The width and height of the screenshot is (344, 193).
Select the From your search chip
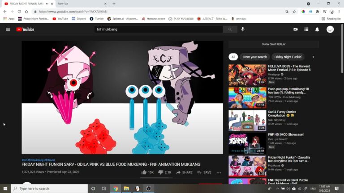point(255,57)
